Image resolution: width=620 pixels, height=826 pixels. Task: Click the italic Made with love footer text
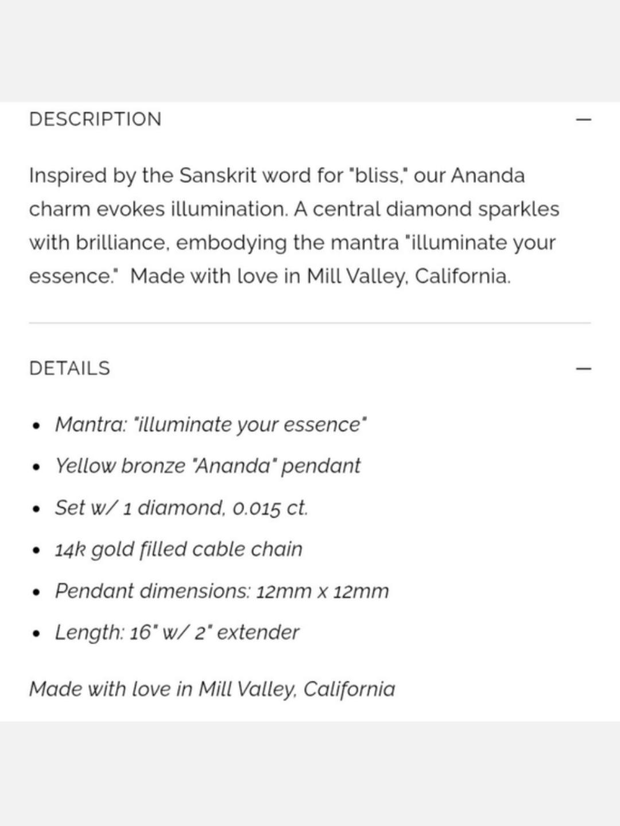(x=212, y=689)
